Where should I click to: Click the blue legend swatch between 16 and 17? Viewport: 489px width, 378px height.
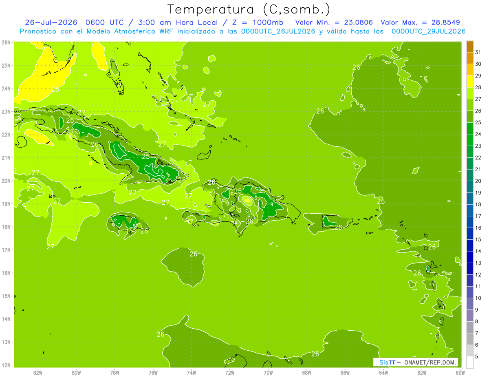[470, 222]
